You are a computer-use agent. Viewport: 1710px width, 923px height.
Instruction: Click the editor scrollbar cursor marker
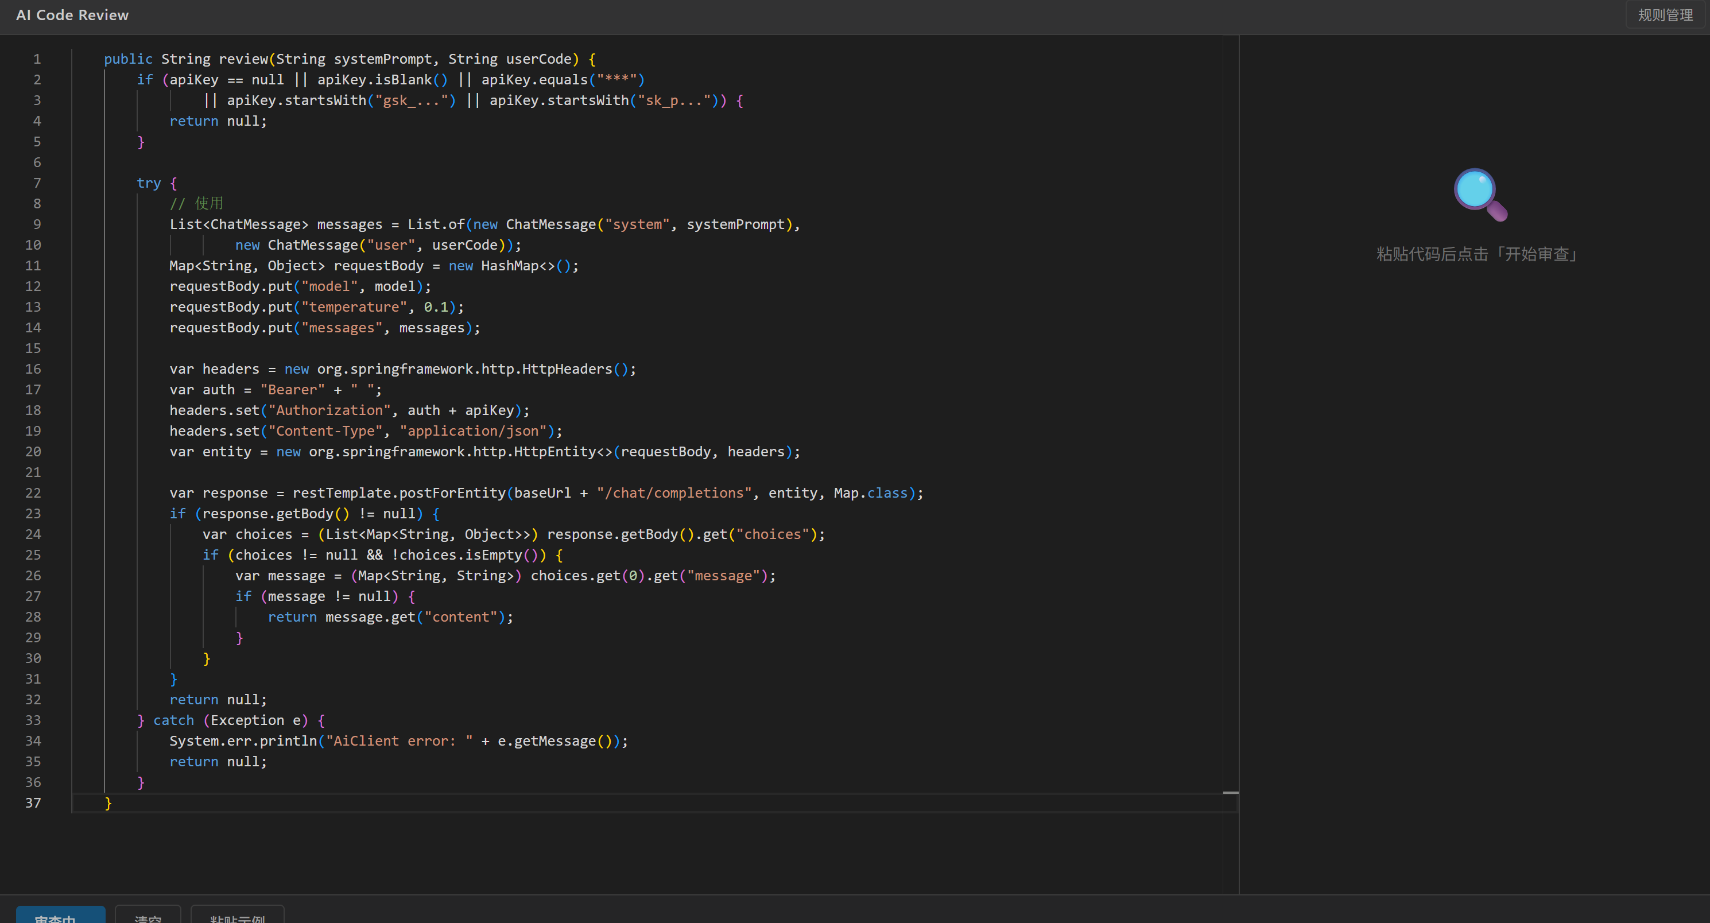click(1231, 792)
